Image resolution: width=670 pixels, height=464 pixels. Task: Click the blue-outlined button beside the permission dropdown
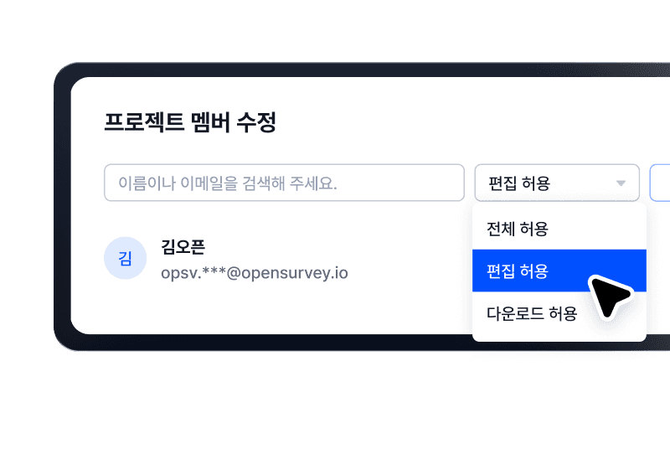pos(660,183)
